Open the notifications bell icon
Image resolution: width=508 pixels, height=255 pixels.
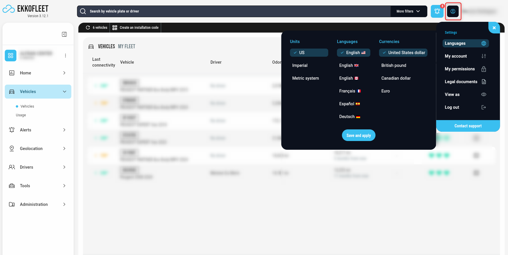pyautogui.click(x=437, y=11)
